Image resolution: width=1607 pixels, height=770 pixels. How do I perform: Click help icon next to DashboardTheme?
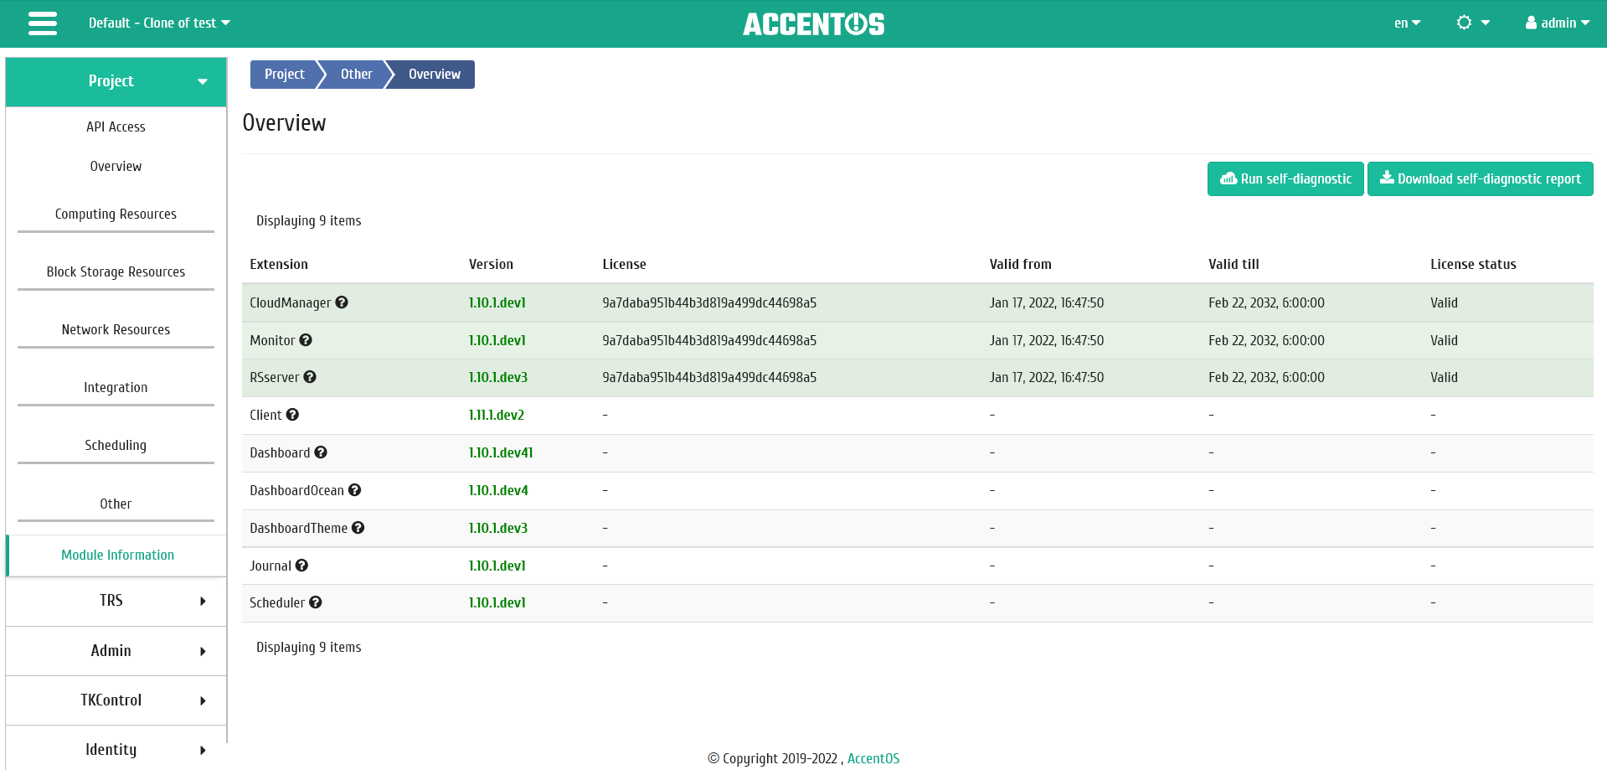pyautogui.click(x=358, y=528)
